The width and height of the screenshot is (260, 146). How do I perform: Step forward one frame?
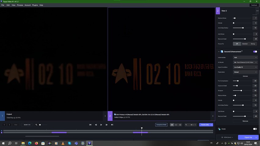pyautogui.click(x=107, y=125)
